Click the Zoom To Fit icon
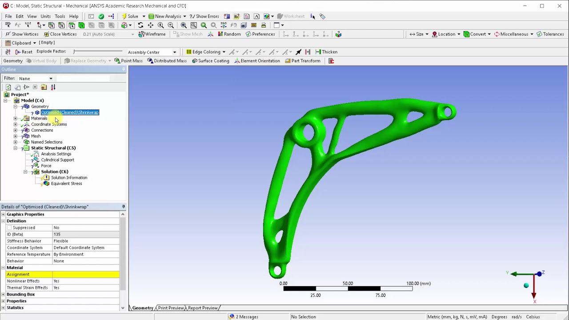 [184, 25]
